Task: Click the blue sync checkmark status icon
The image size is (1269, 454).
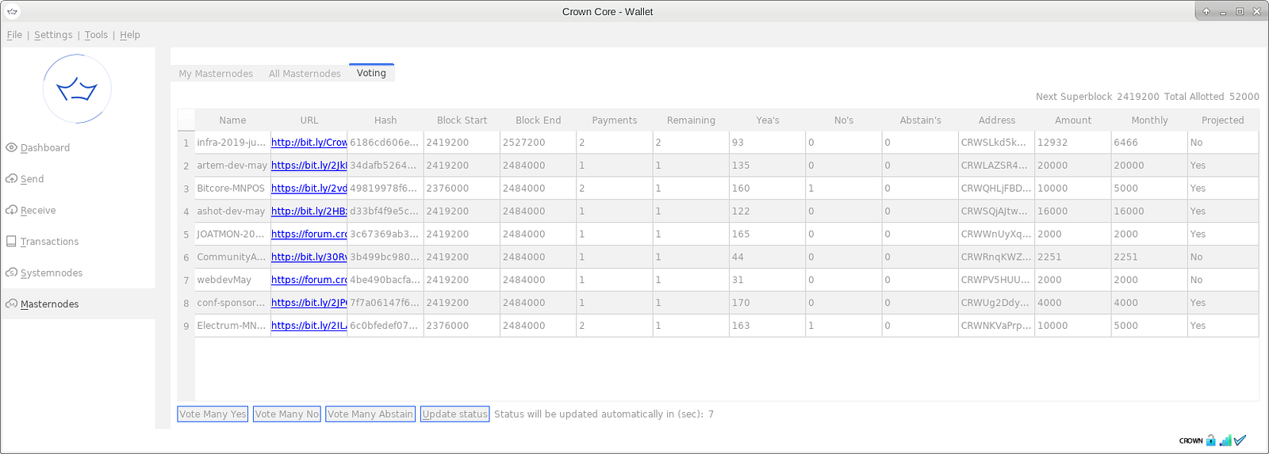Action: click(x=1240, y=441)
